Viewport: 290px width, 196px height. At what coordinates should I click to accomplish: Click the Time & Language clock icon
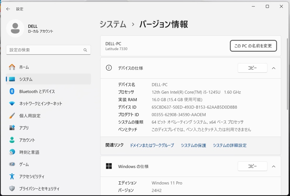click(12, 152)
